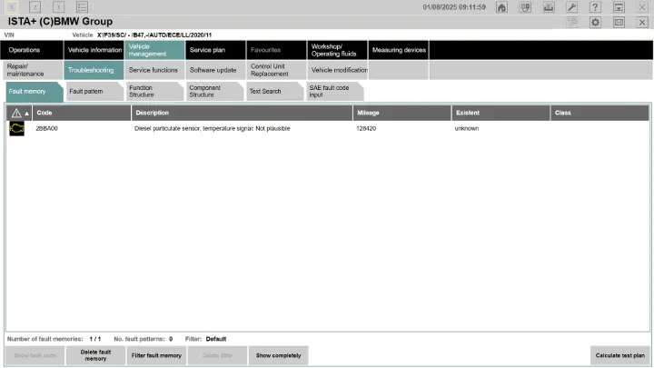Open the home screen icon
This screenshot has width=654, height=368.
pyautogui.click(x=501, y=7)
